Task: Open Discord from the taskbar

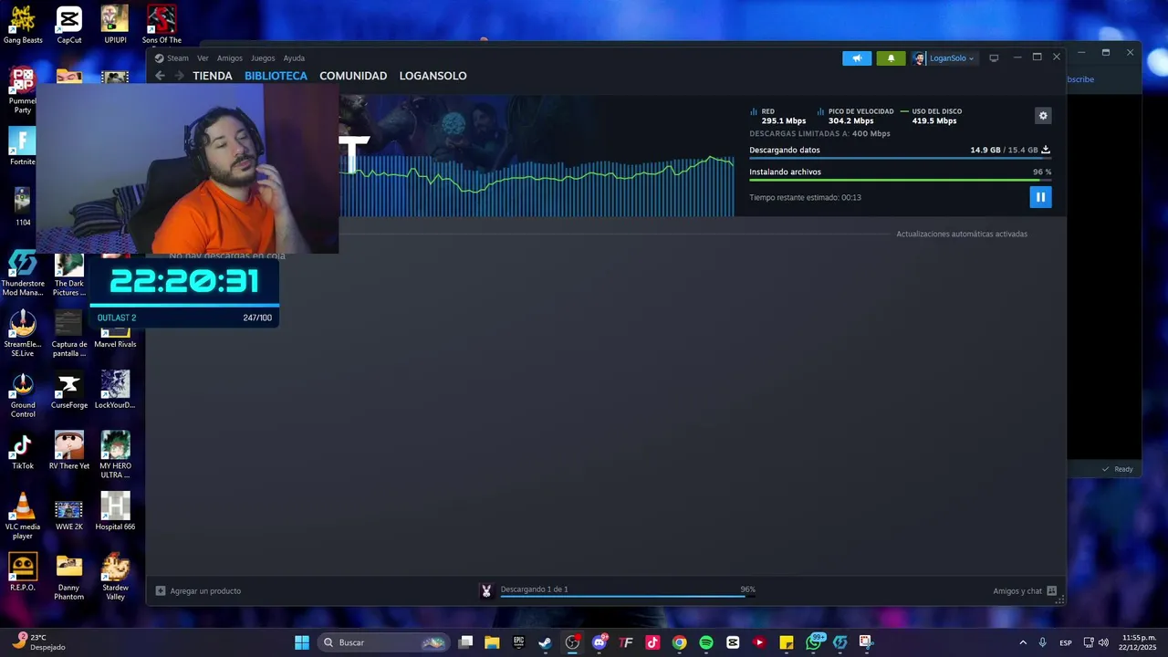Action: point(600,642)
